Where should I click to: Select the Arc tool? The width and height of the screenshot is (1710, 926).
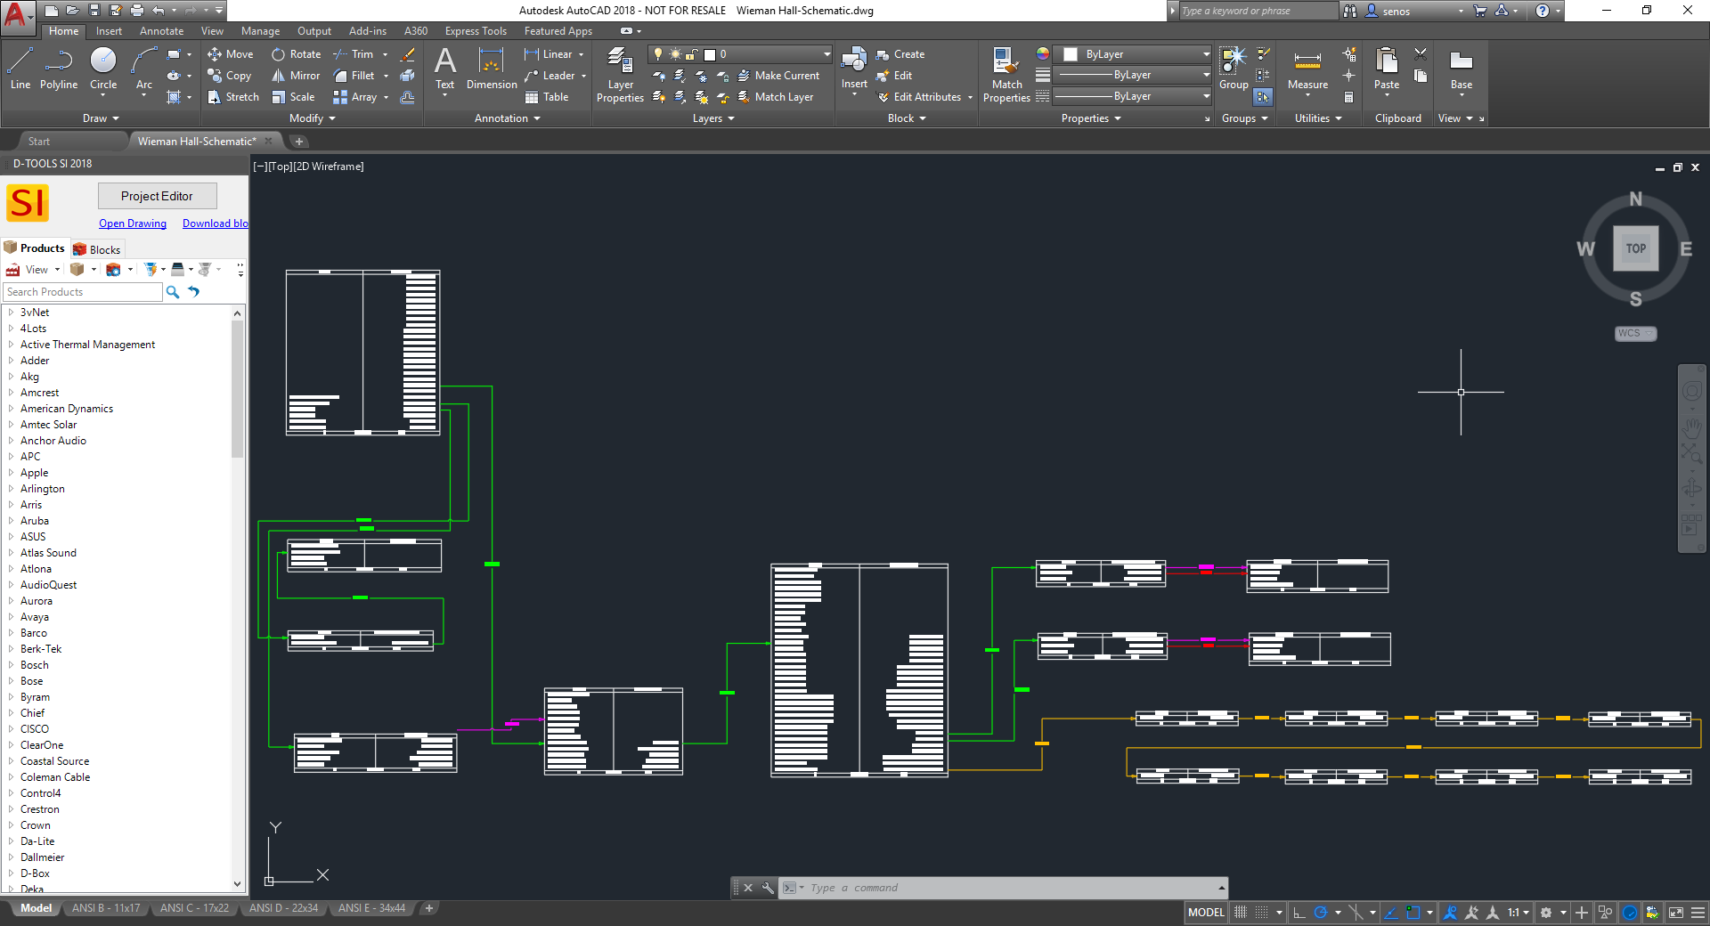pyautogui.click(x=143, y=69)
